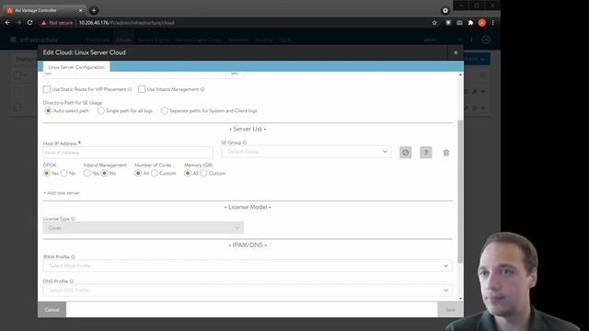Open the Routing menu item
The image size is (589, 331).
tap(264, 40)
